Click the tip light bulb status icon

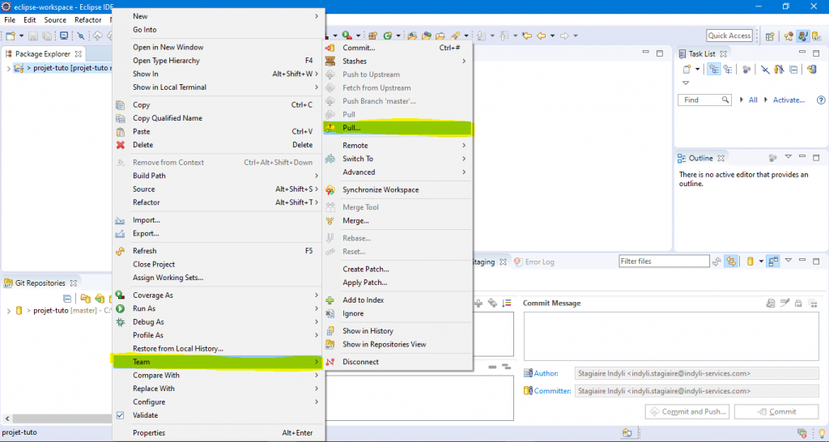(x=821, y=433)
